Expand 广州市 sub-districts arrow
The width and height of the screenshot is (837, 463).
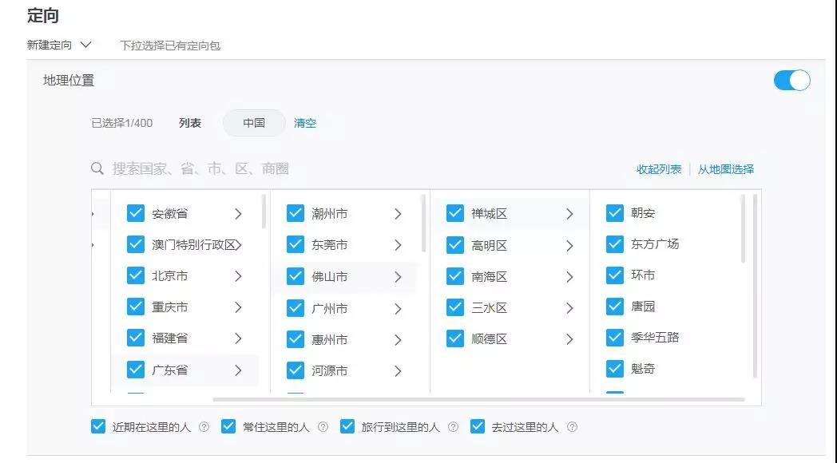click(x=398, y=308)
